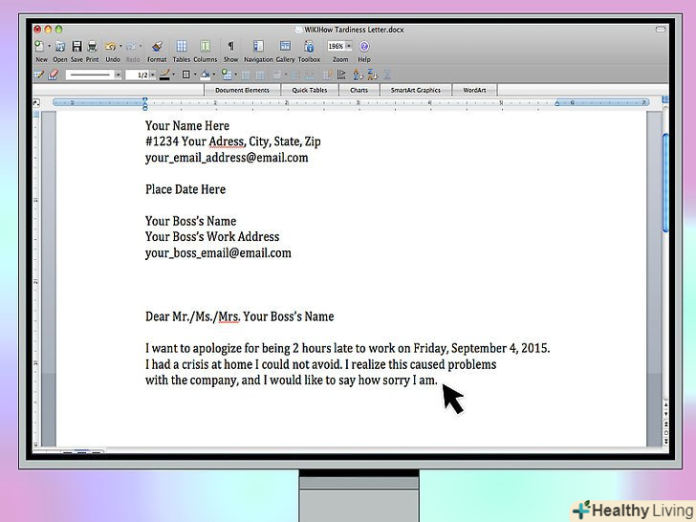Click the Open file icon

[59, 46]
